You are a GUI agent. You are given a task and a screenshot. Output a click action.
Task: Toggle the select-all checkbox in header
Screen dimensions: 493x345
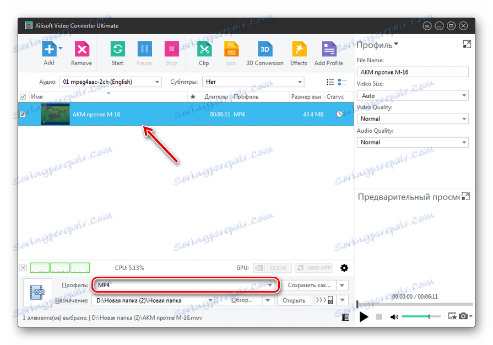pos(23,96)
